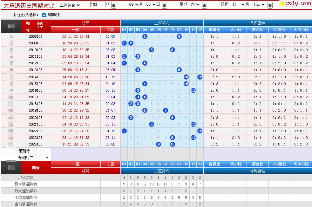This screenshot has height=207, width=312.
Task: Click period 2014103 in the list
Action: point(36,77)
